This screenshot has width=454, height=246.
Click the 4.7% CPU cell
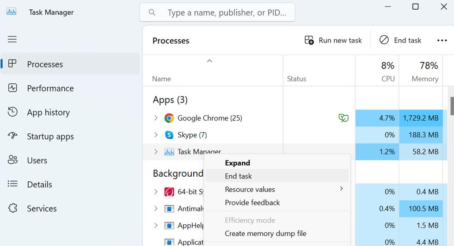pyautogui.click(x=377, y=118)
